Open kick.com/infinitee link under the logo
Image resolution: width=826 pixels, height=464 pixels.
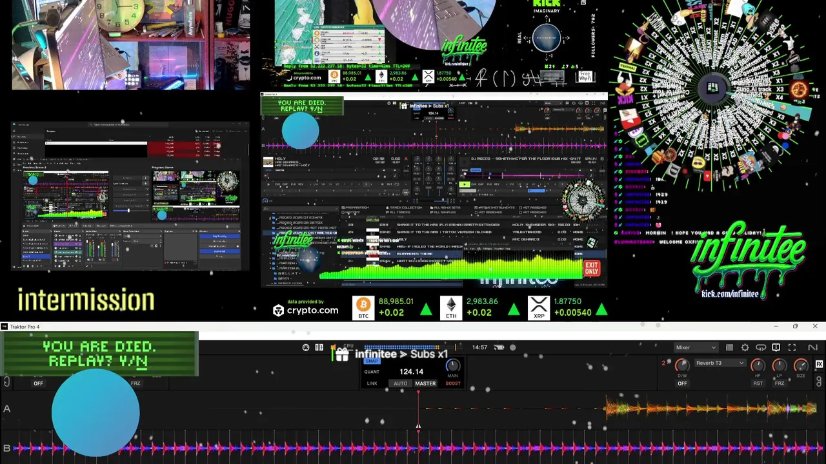coord(730,295)
